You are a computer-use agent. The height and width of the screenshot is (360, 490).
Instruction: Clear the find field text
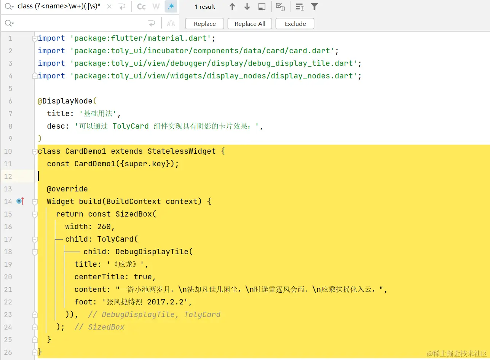[x=109, y=7]
